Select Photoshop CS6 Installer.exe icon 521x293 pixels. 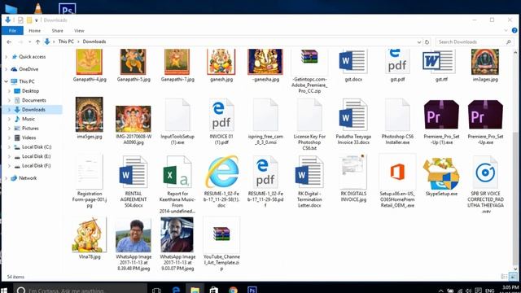click(397, 115)
